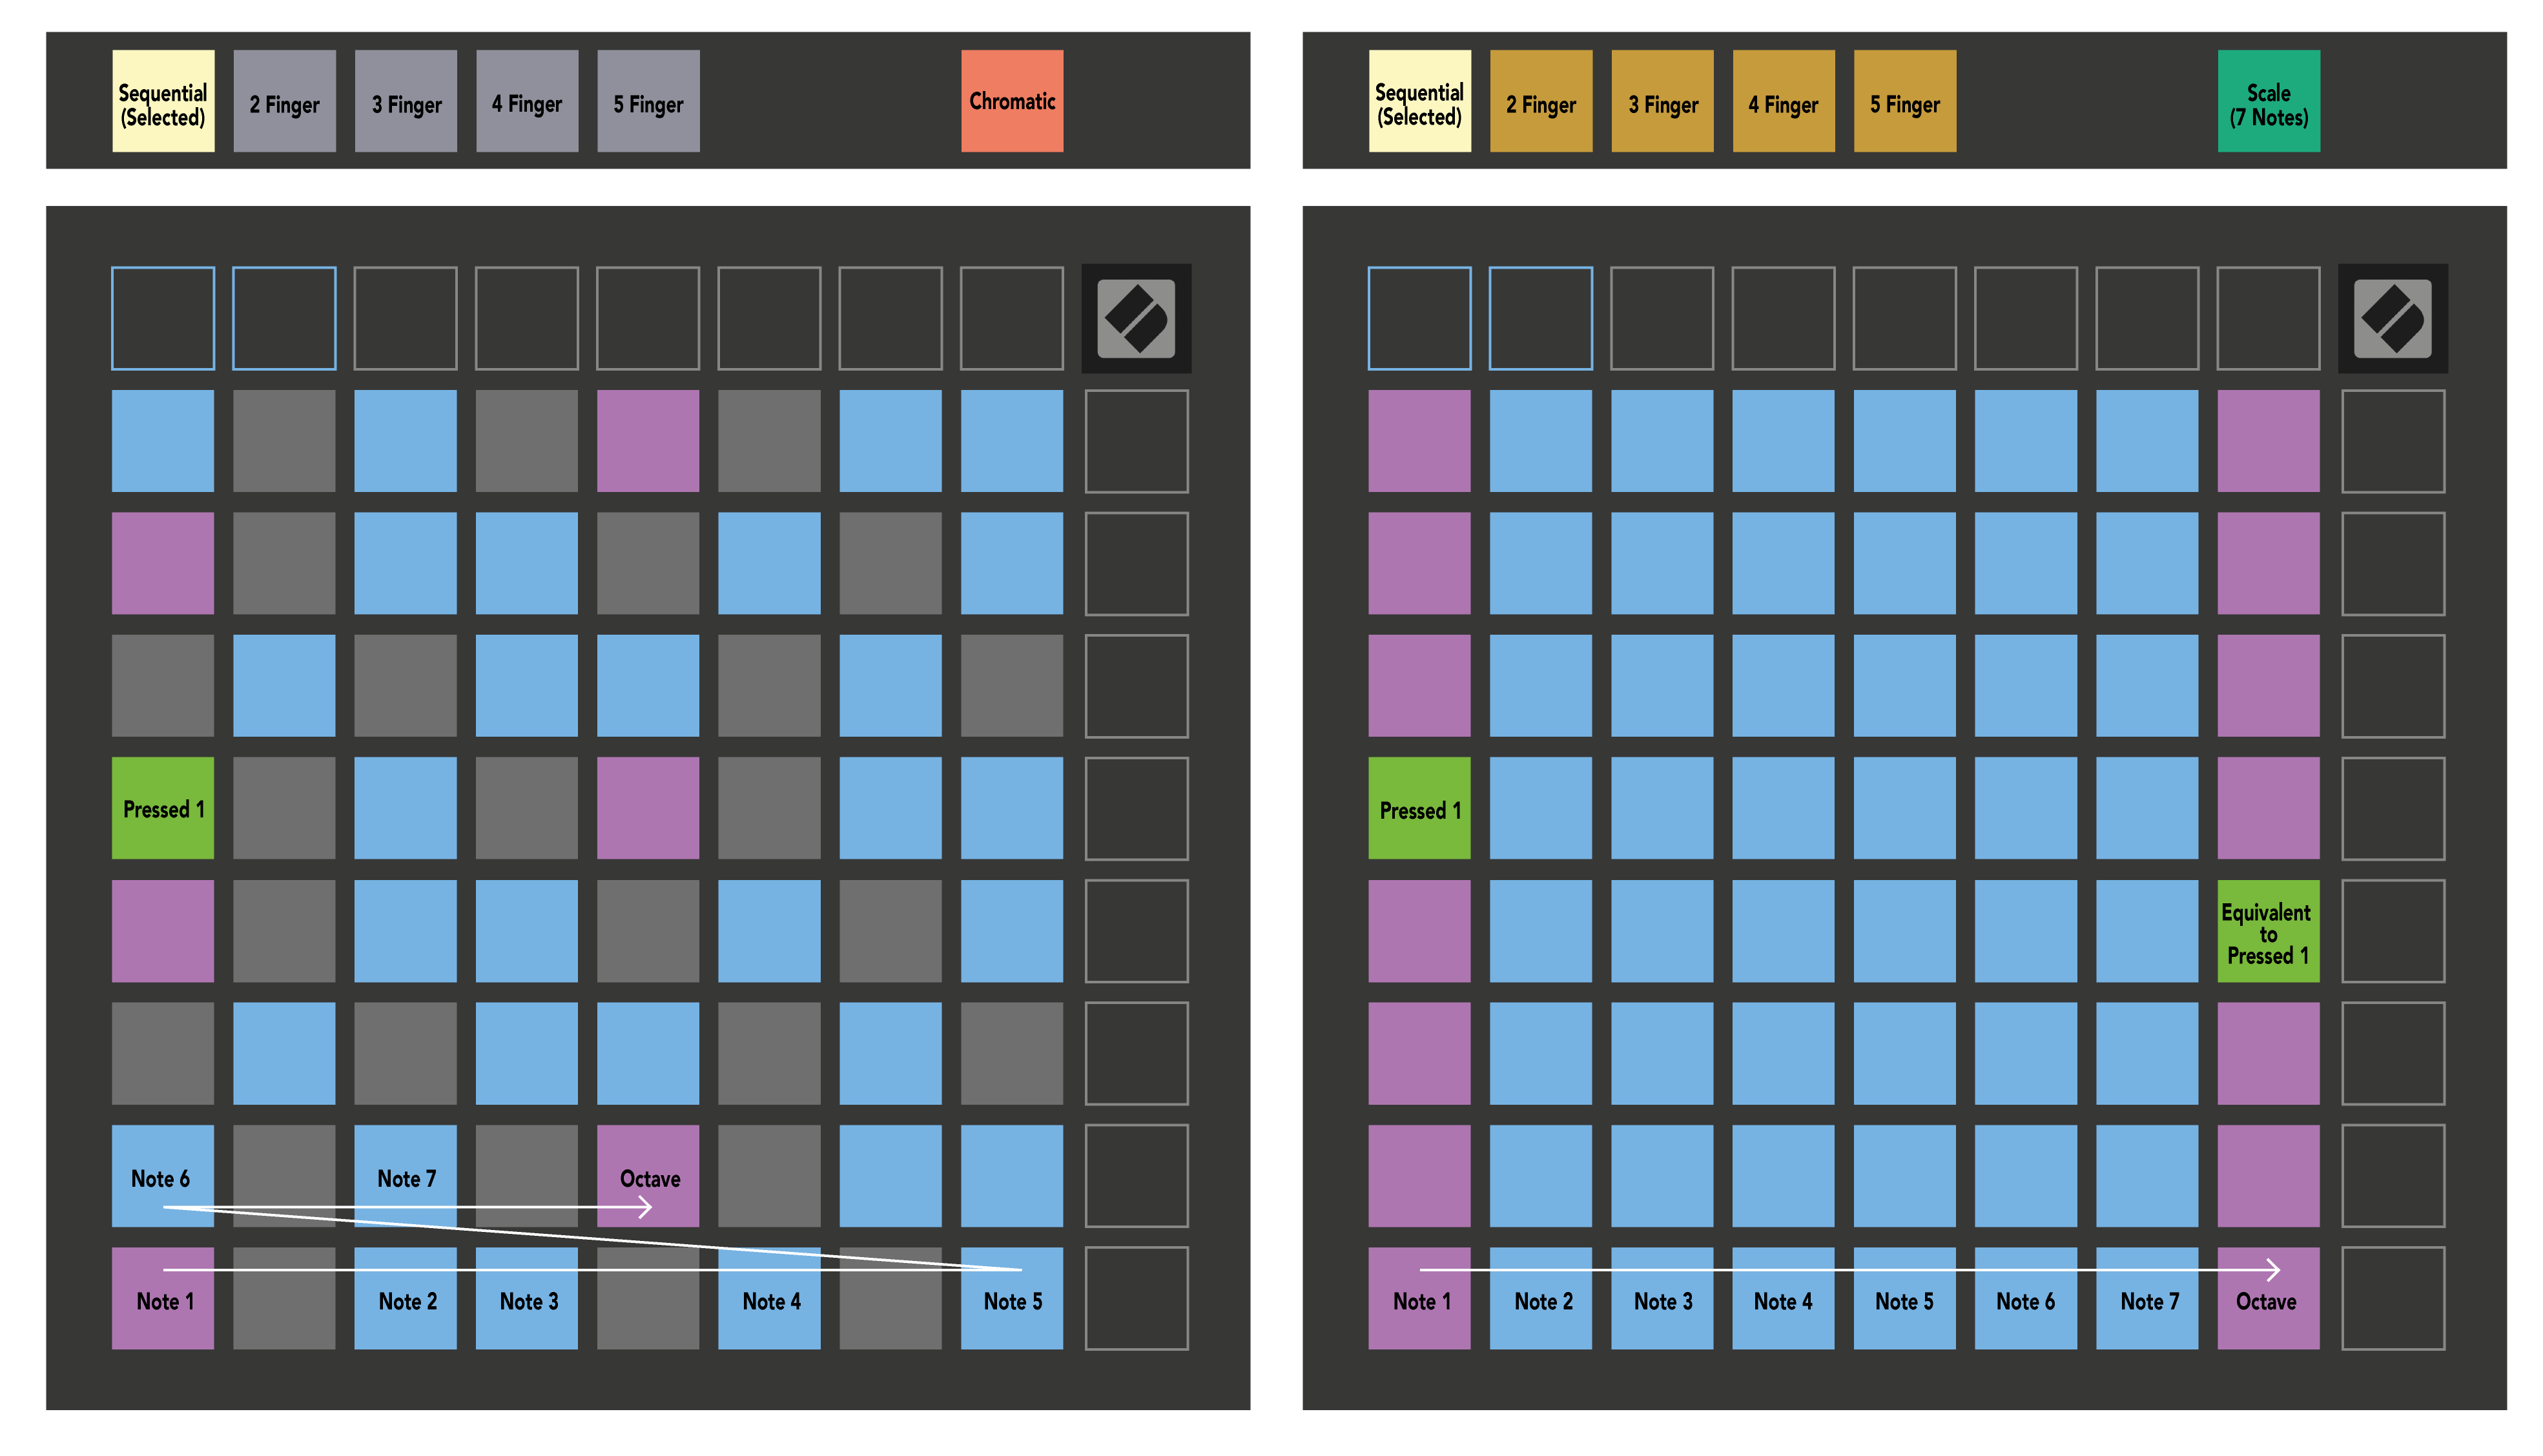Toggle the green Scale (7 Notes) pad
The image size is (2543, 1456).
pos(2268,101)
